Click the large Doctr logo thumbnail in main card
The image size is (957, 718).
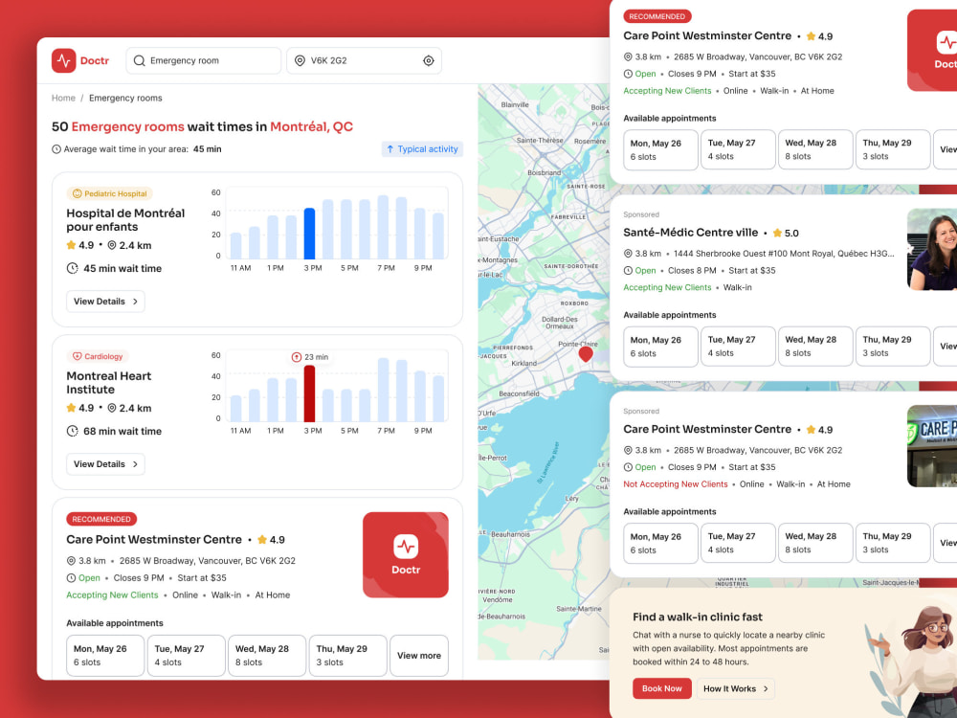point(406,554)
